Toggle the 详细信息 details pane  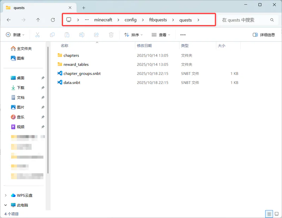click(x=264, y=34)
